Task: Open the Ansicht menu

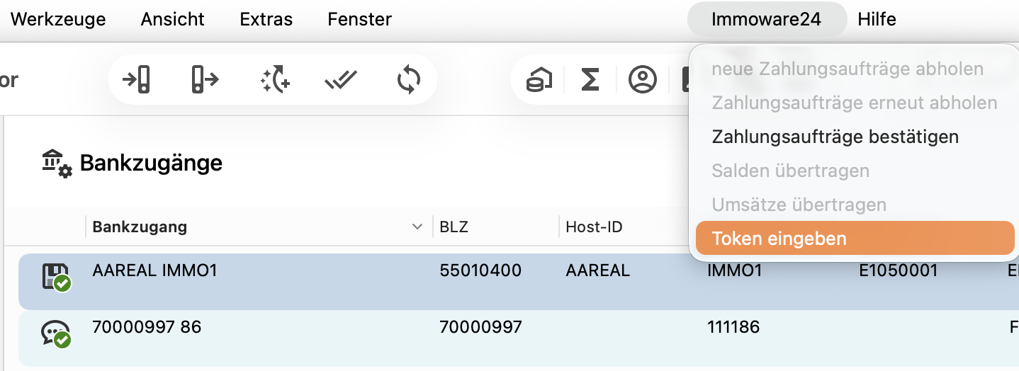Action: coord(173,19)
